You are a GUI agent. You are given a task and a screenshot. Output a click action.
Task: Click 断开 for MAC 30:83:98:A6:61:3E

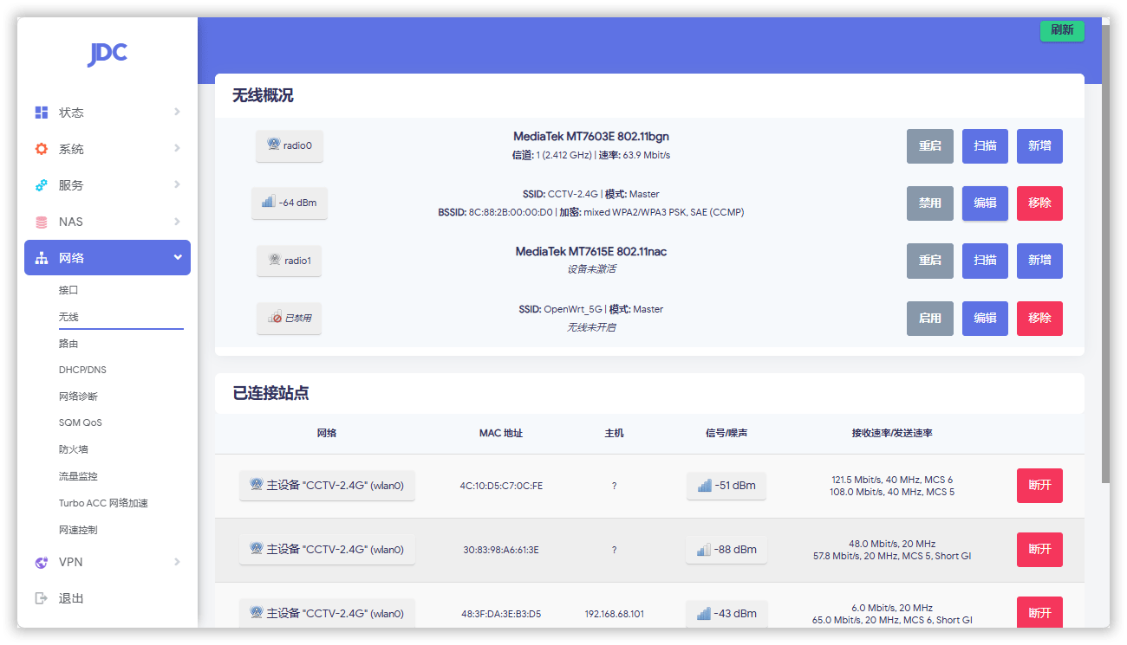pos(1039,550)
